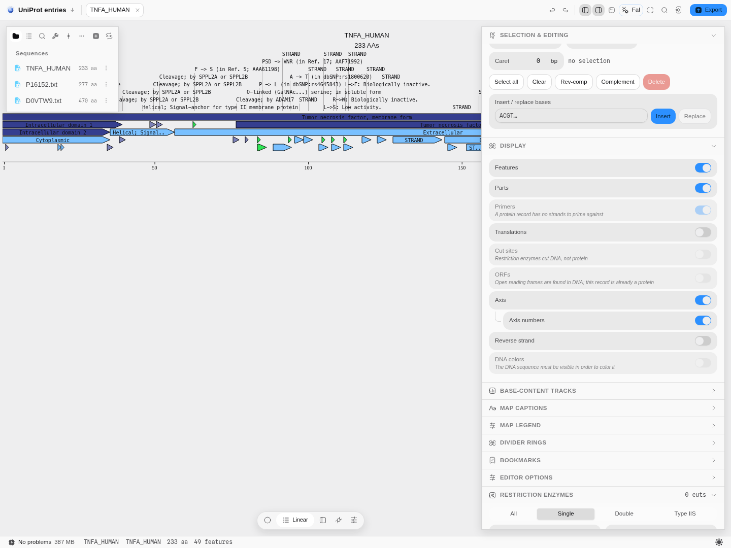The width and height of the screenshot is (731, 548).
Task: Switch to the TNFA_HUMAN document tab
Action: pos(110,10)
